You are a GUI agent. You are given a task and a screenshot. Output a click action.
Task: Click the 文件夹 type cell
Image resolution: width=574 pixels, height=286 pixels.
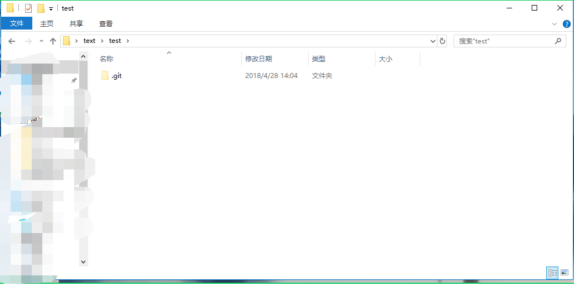(322, 76)
